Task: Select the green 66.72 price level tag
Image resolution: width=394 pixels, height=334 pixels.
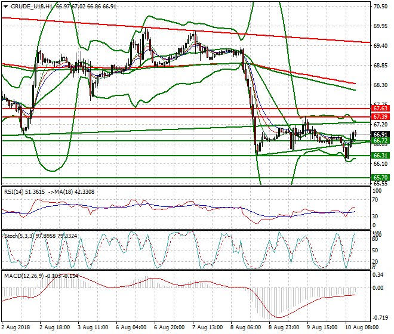Action: coord(381,141)
